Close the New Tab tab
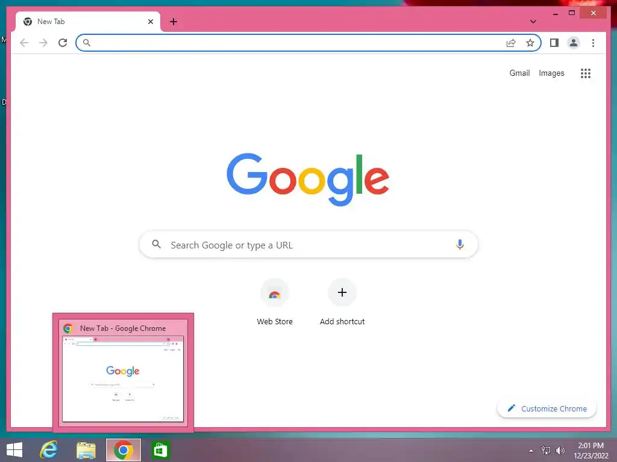 coord(150,22)
